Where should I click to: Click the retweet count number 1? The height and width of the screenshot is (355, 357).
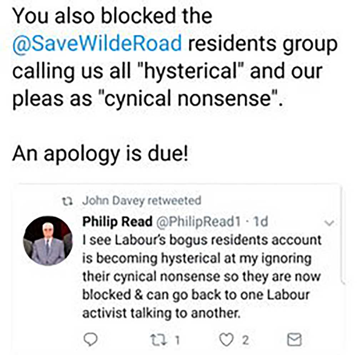point(176,340)
